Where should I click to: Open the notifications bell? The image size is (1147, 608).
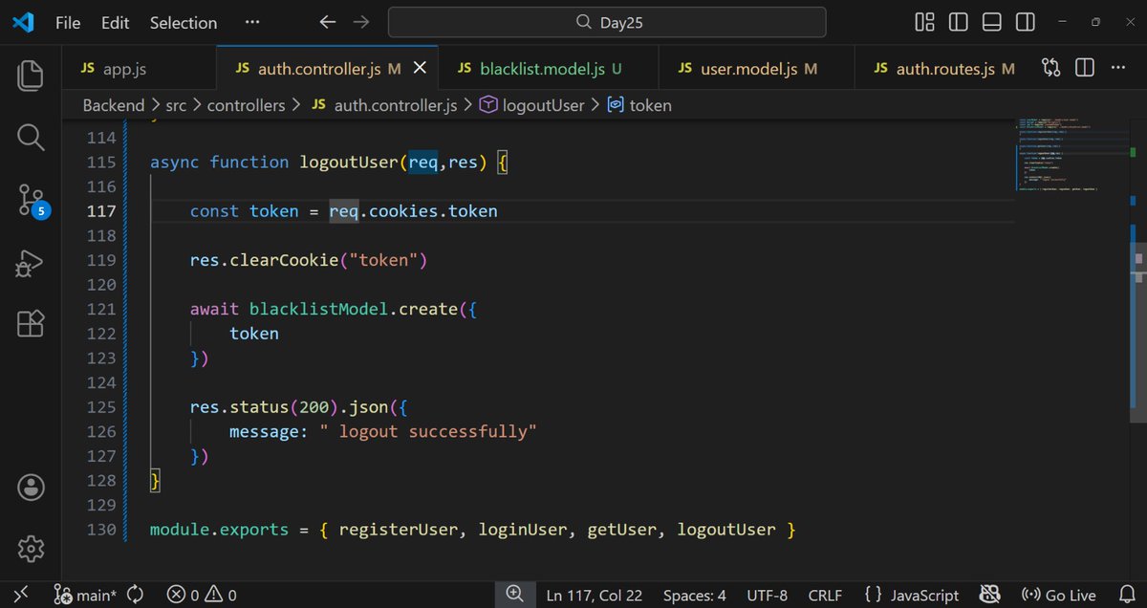click(x=1125, y=595)
